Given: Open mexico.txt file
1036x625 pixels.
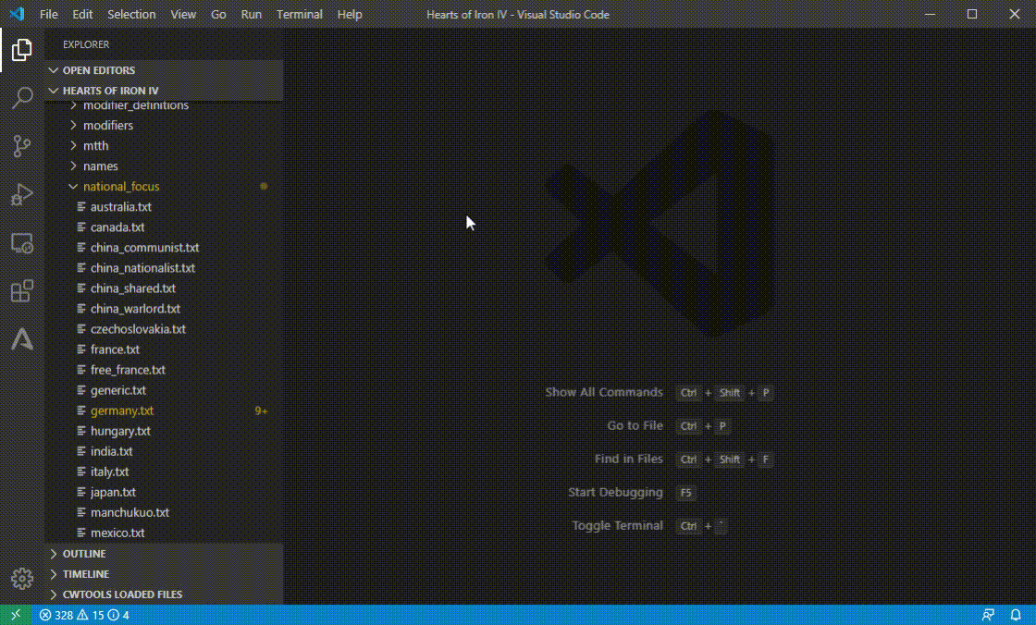Looking at the screenshot, I should pos(164,533).
